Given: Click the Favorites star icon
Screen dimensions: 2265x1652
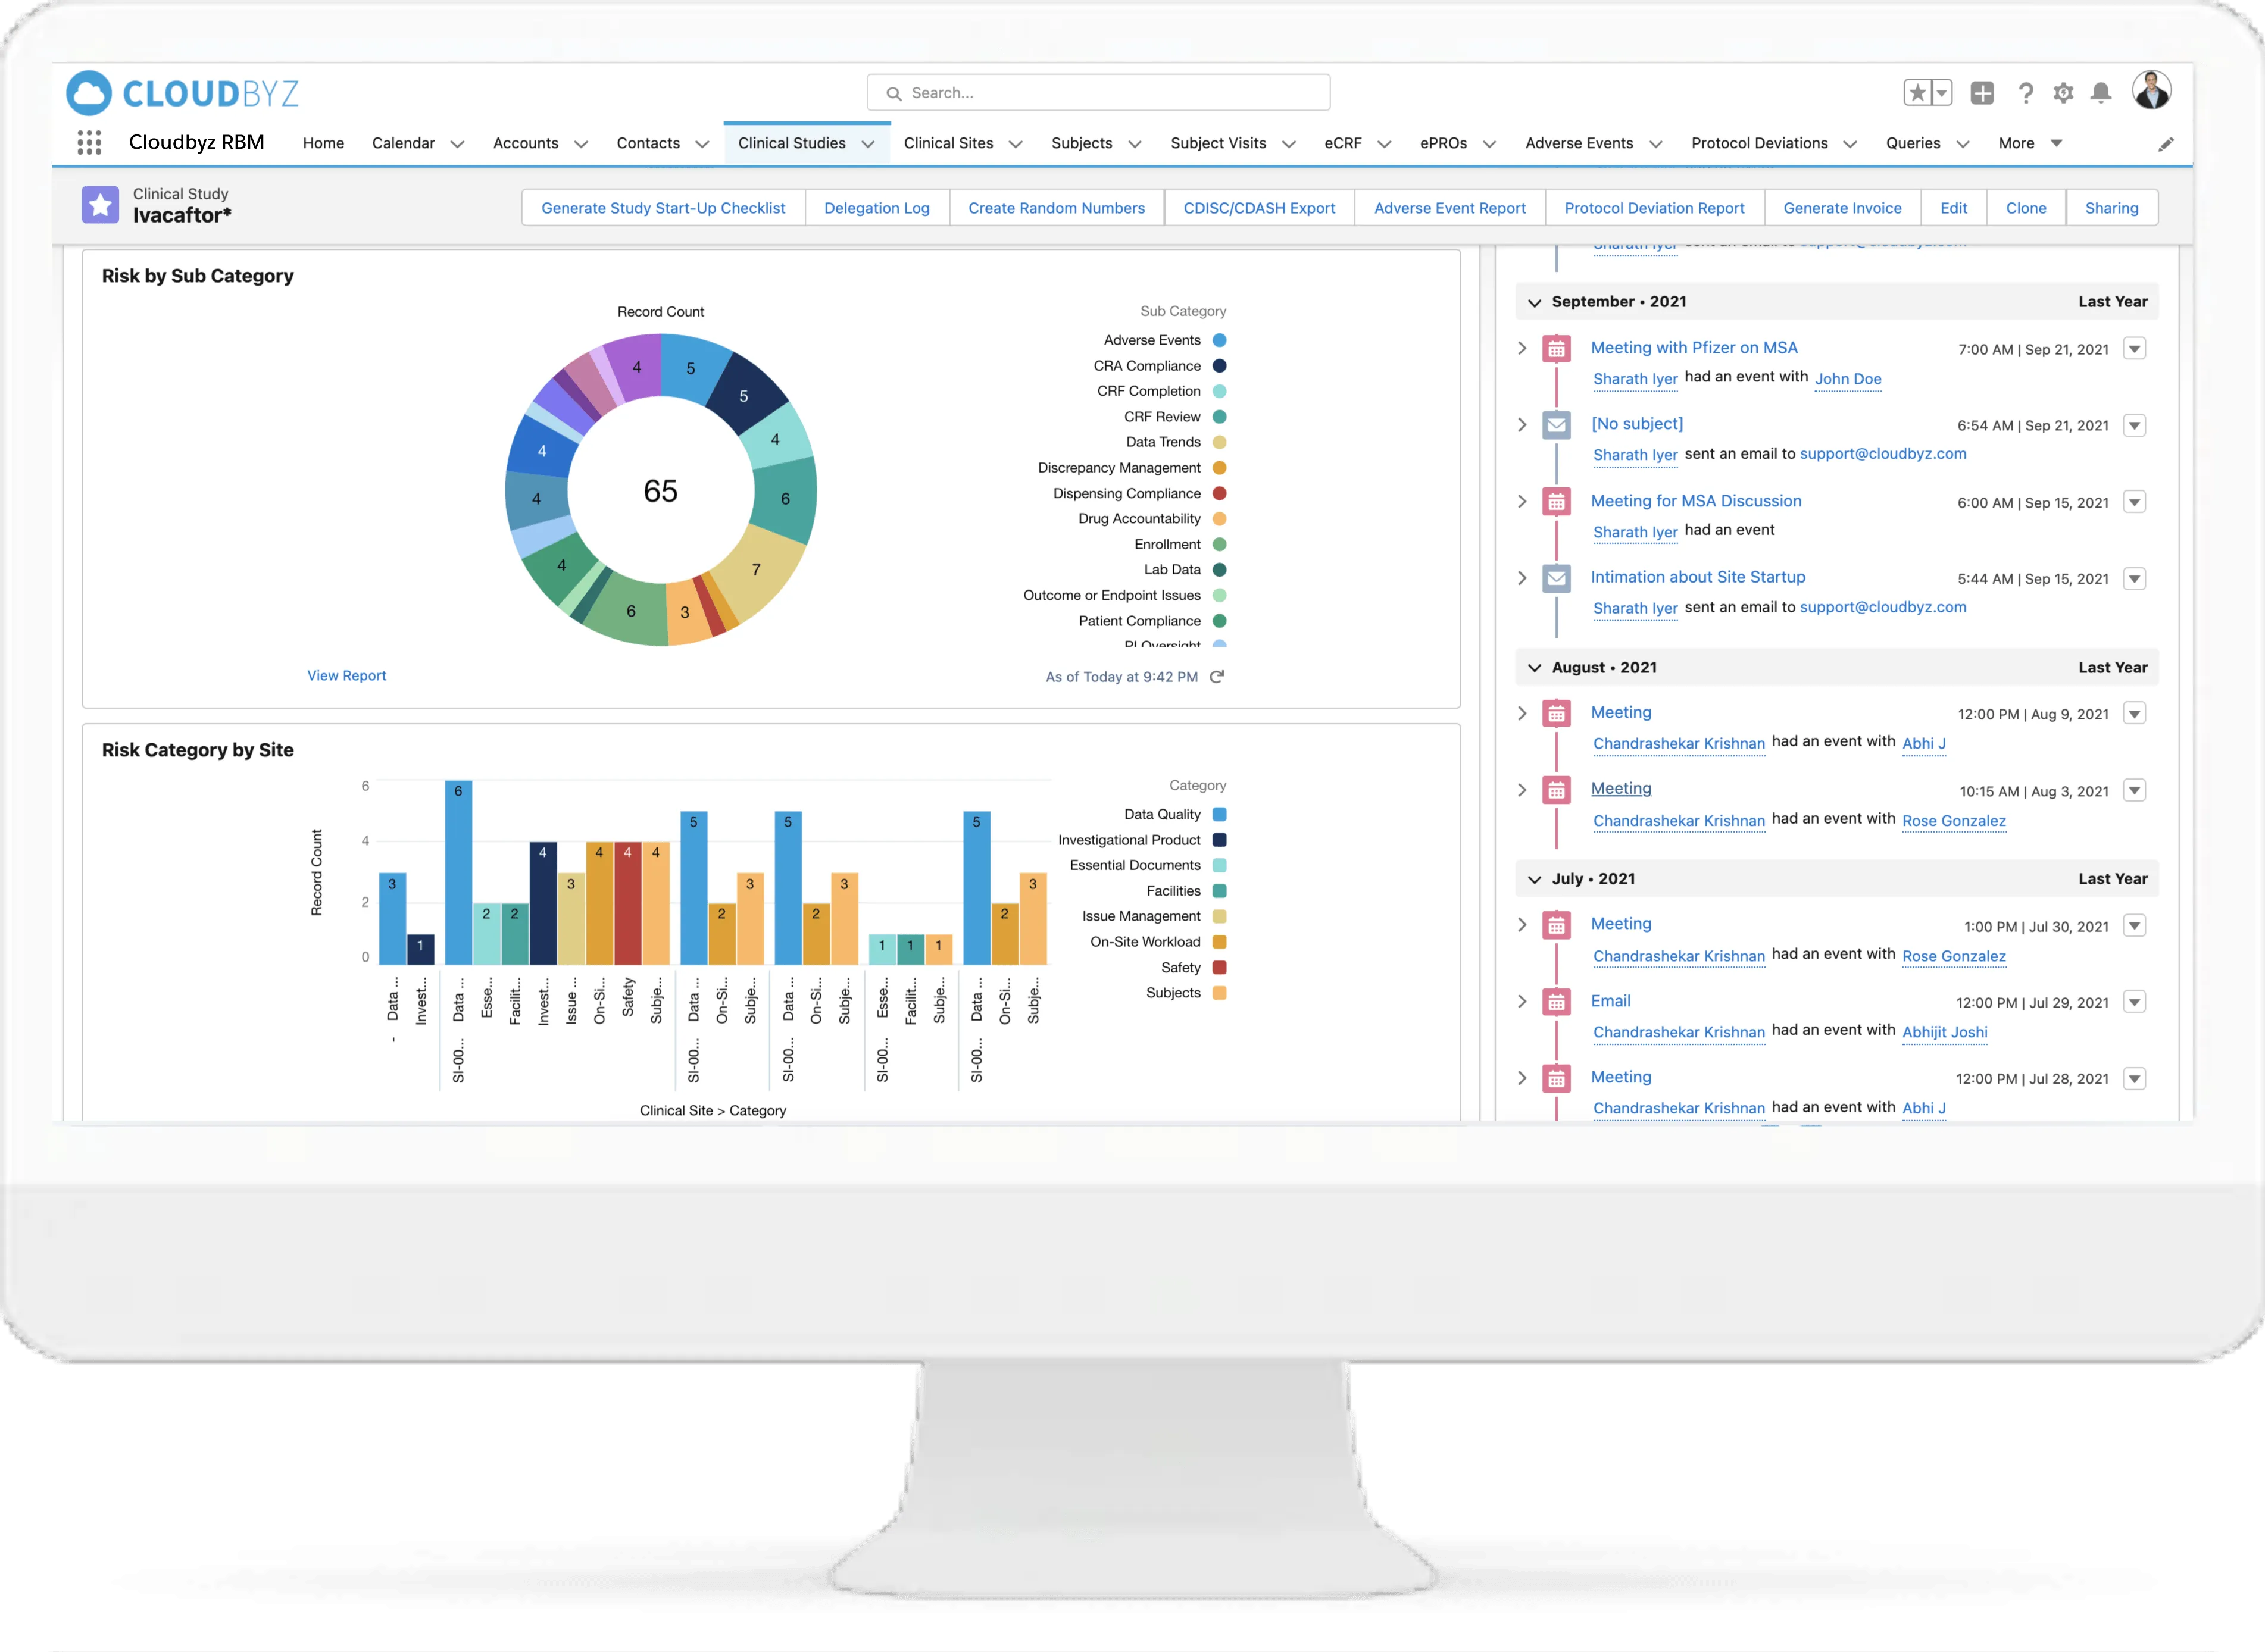Looking at the screenshot, I should 1917,93.
